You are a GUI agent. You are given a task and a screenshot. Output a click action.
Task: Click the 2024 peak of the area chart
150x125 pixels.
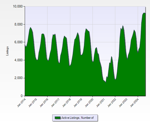144,13
